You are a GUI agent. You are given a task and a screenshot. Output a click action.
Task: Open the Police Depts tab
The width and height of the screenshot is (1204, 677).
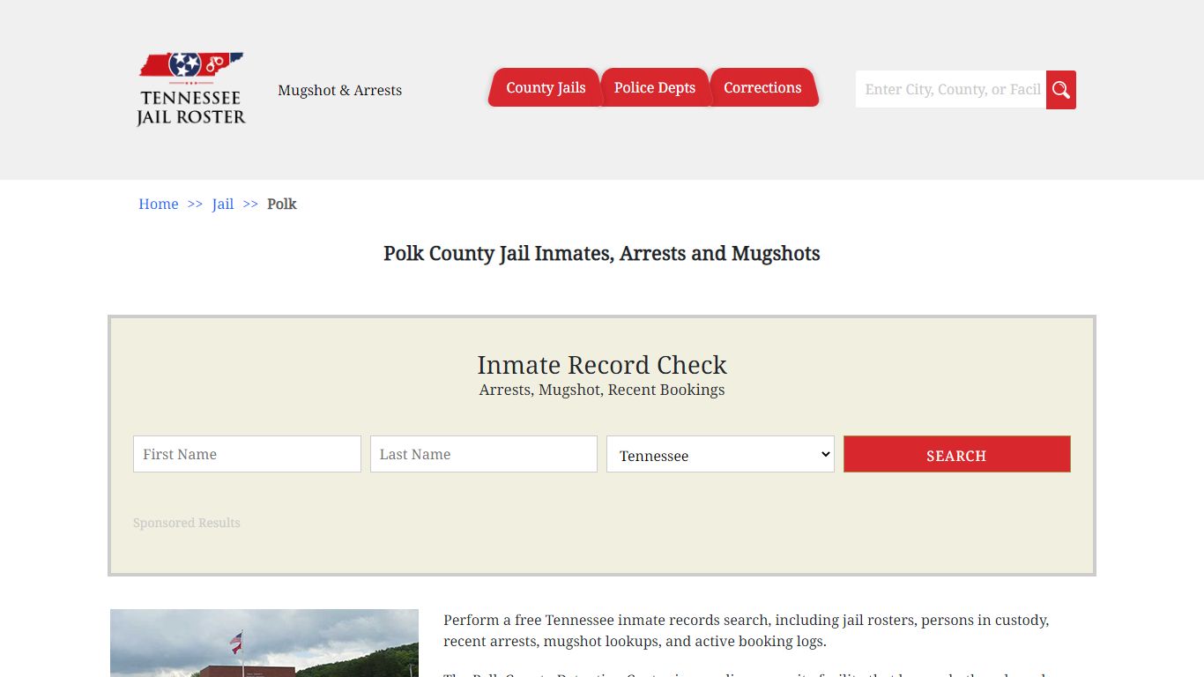(655, 87)
